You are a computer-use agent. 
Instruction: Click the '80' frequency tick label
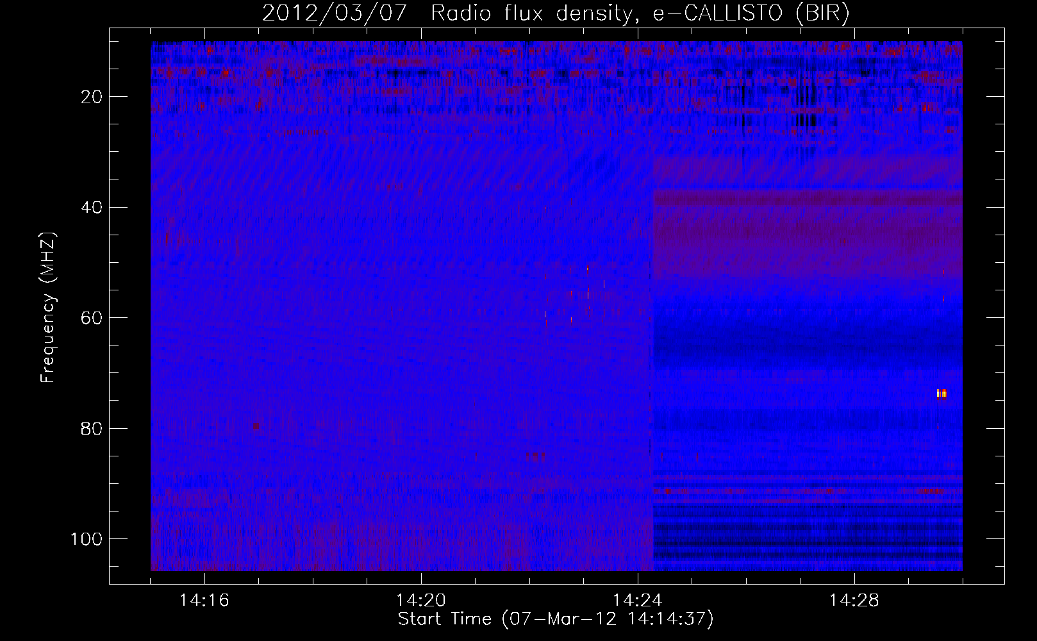coord(92,429)
